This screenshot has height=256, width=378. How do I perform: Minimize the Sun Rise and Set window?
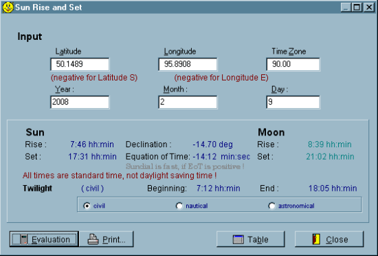click(346, 8)
